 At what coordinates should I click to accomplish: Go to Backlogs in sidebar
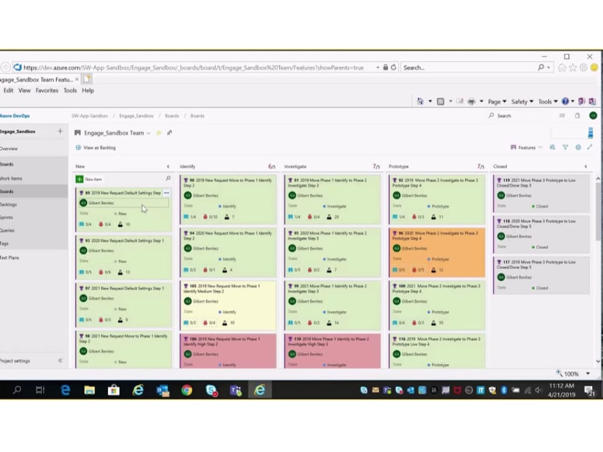point(8,204)
